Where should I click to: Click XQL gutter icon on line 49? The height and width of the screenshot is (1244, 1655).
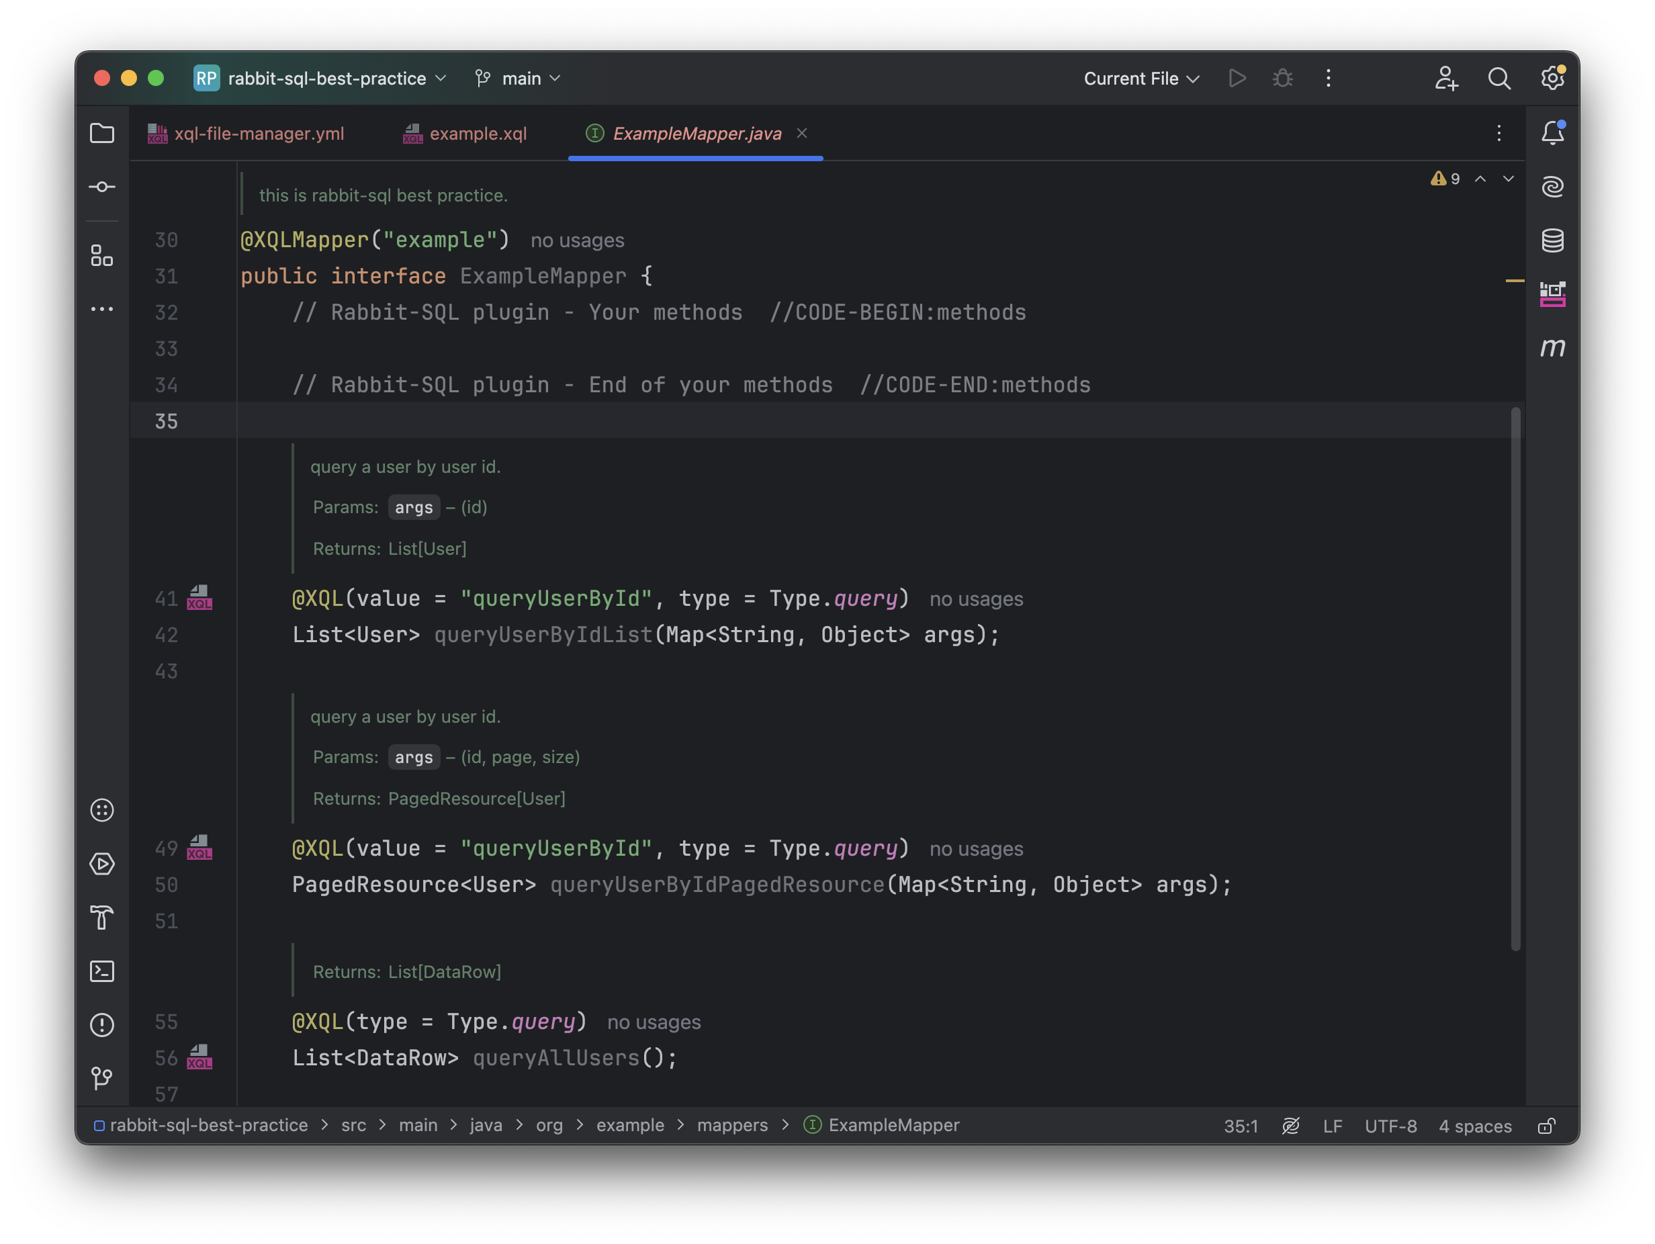[x=199, y=848]
